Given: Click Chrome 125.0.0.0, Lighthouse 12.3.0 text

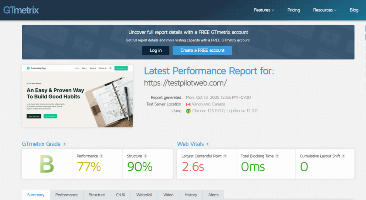Looking at the screenshot, I should 225,111.
